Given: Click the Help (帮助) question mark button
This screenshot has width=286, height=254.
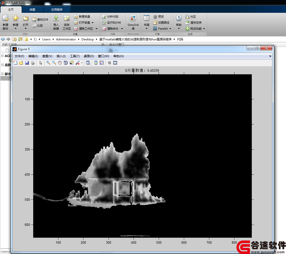Looking at the screenshot, I should [179, 18].
